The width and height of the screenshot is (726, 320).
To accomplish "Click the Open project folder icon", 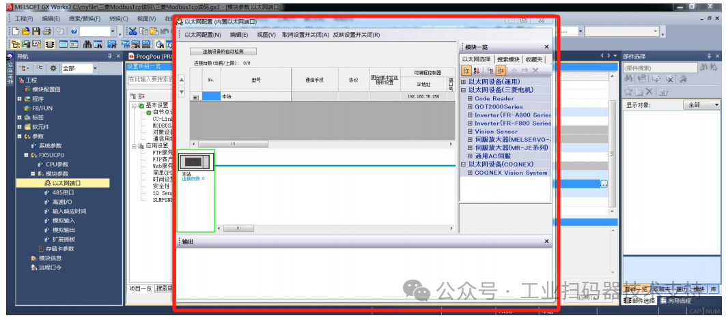I will [x=25, y=31].
